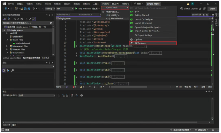Pin the Properties panel
Image resolution: width=221 pixels, height=133 pixels.
click(50, 63)
